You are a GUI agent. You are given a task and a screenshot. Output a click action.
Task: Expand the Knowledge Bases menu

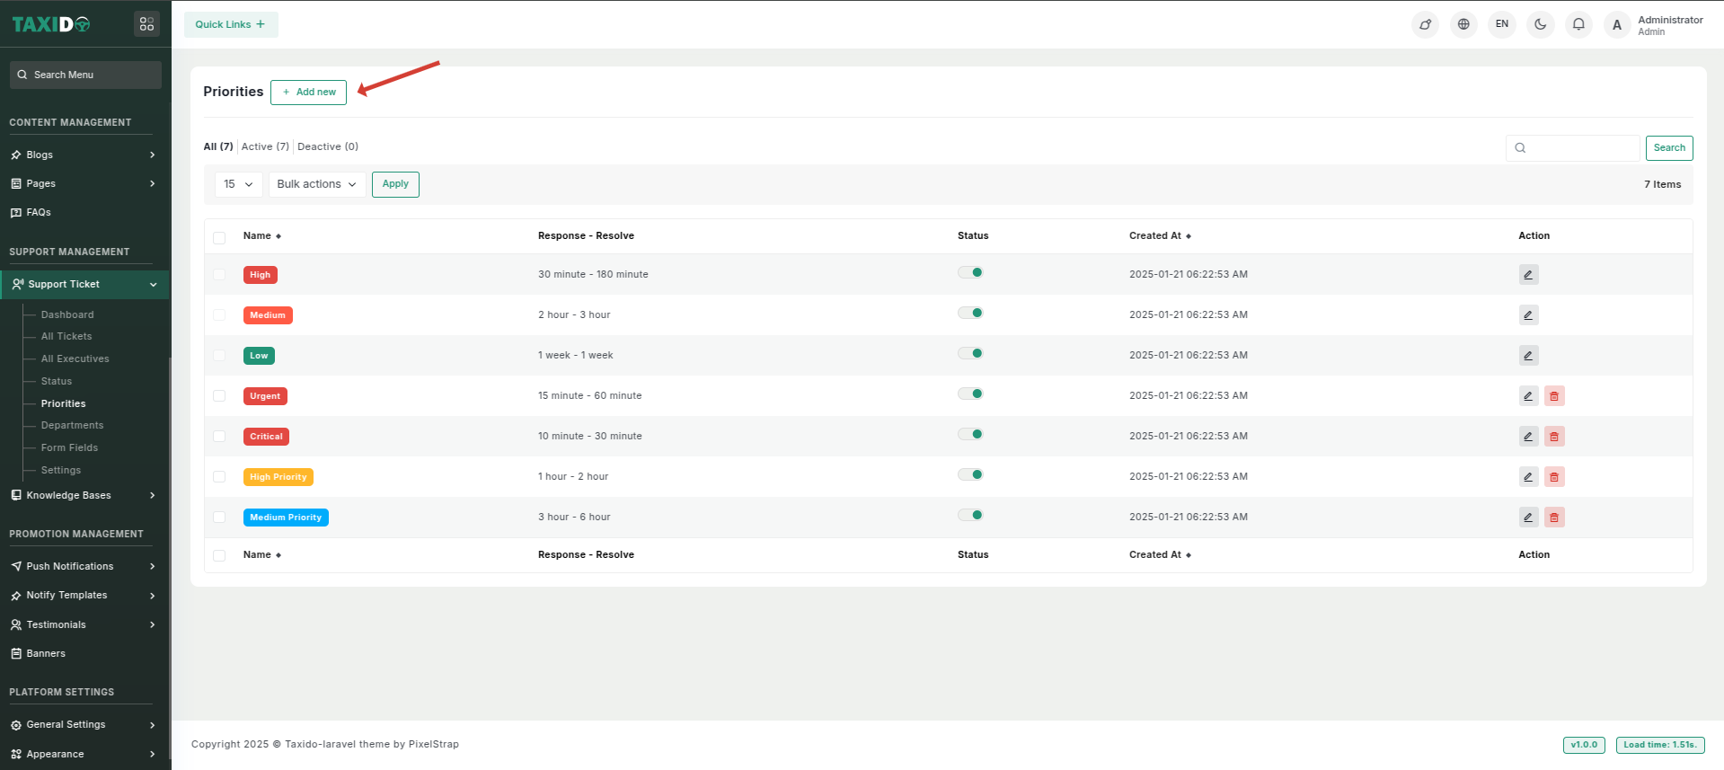point(84,496)
